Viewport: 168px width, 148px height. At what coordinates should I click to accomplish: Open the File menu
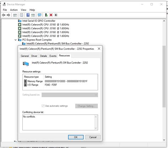[x=5, y=10]
